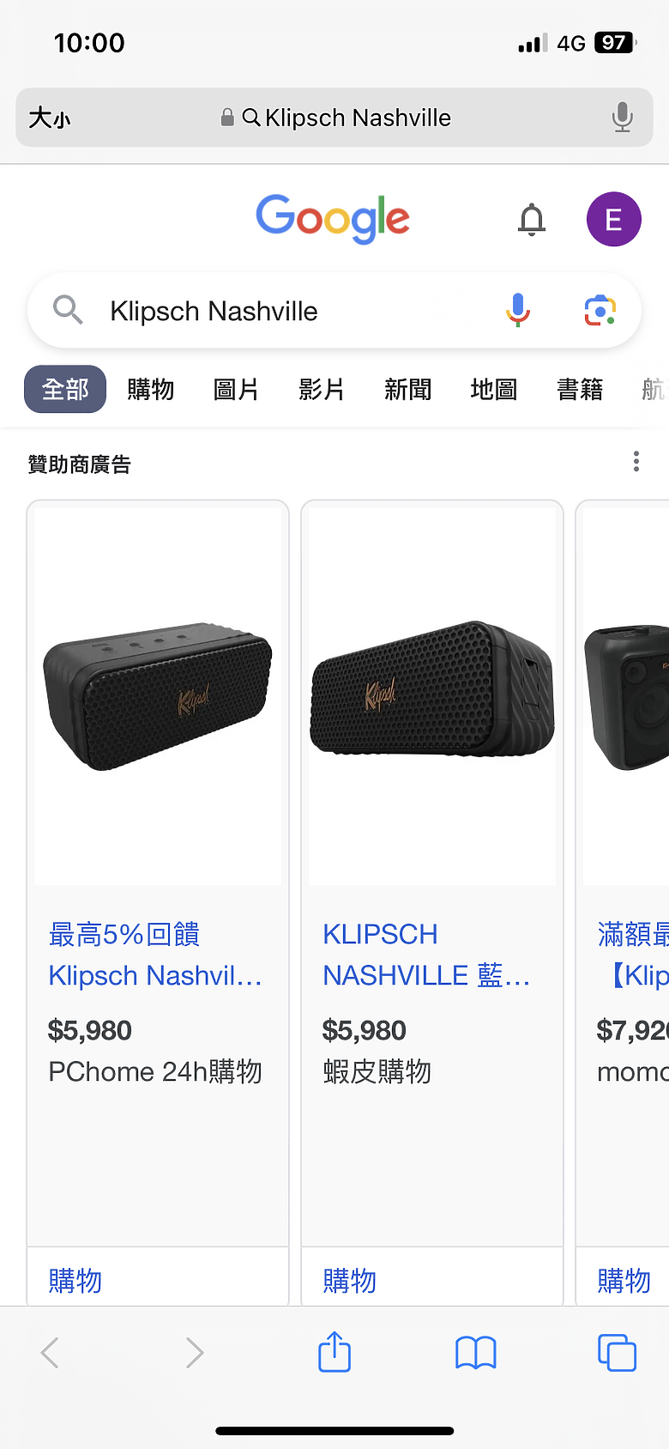
Task: Tap 購物 button under the PChome card
Action: tap(75, 1281)
